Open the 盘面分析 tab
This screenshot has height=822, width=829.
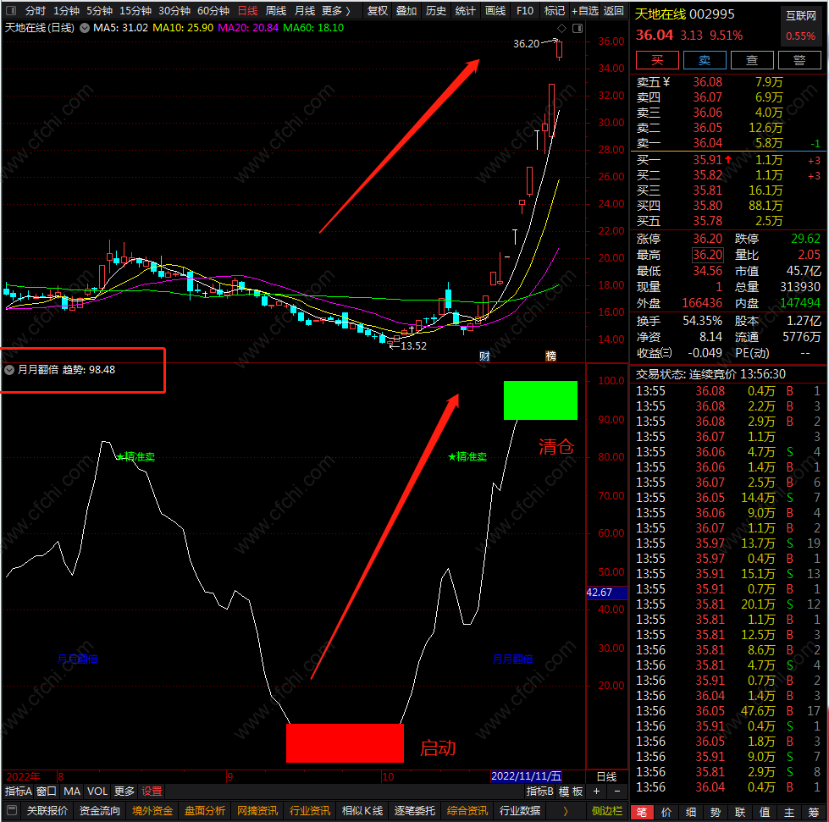click(205, 811)
